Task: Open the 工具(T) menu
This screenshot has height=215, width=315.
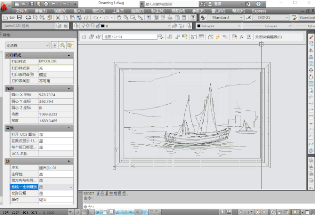Action: coord(118,11)
